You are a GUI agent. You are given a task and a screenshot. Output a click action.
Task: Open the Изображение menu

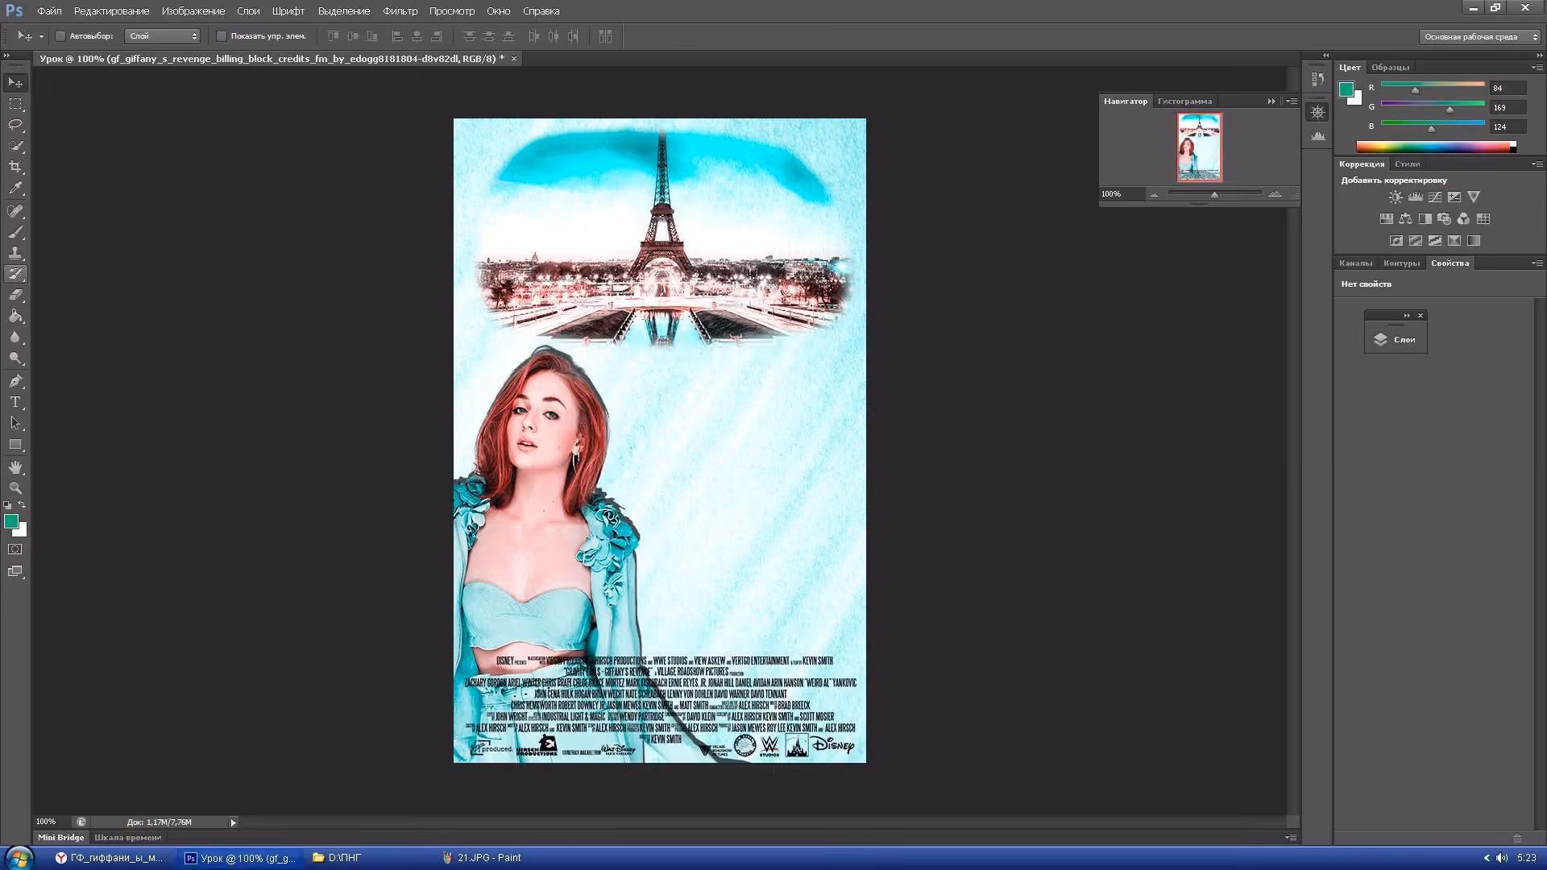click(193, 11)
